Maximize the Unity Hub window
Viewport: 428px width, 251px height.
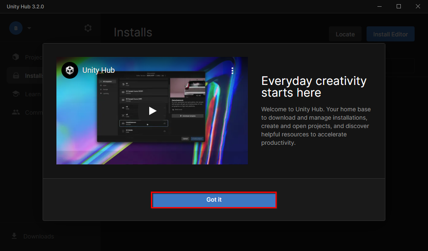pyautogui.click(x=398, y=6)
